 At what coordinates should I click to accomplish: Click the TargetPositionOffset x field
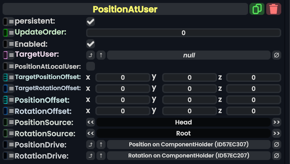tap(123, 77)
